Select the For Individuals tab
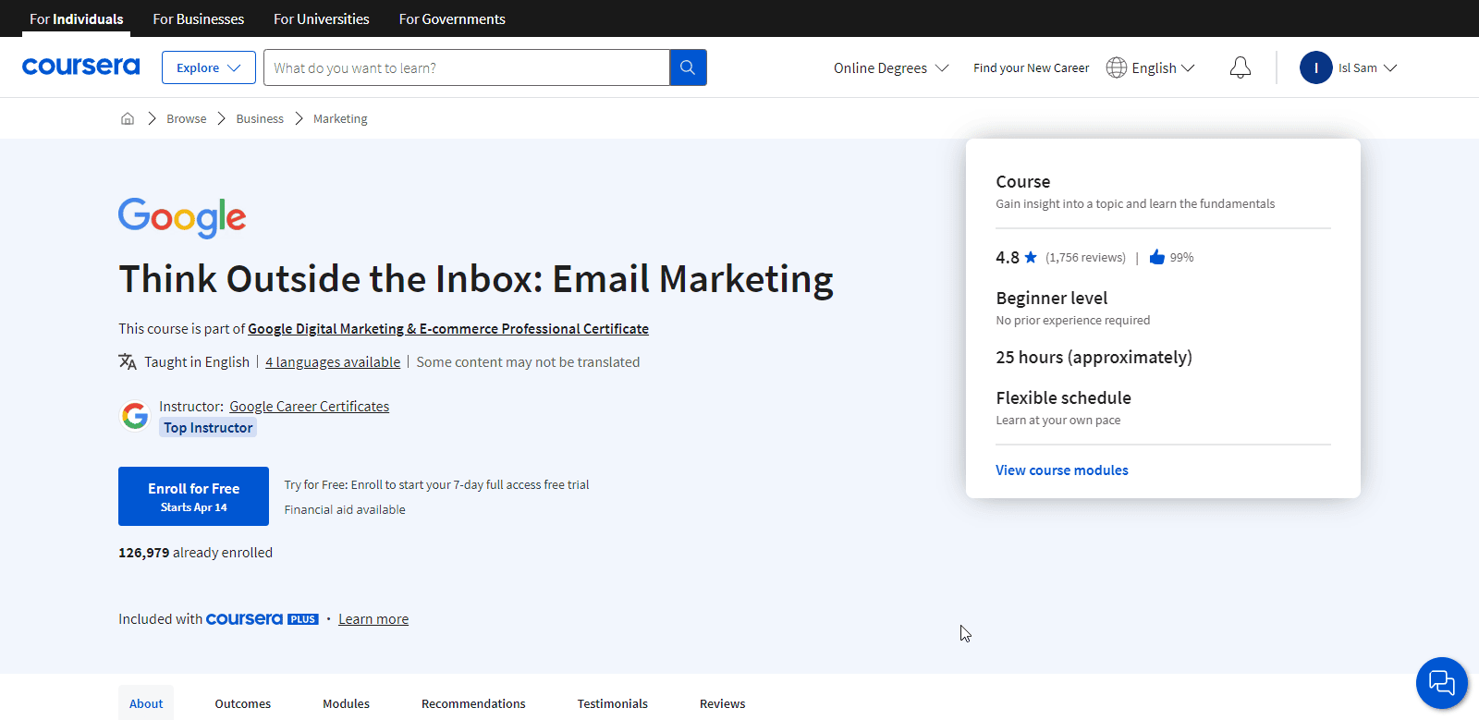 [77, 18]
